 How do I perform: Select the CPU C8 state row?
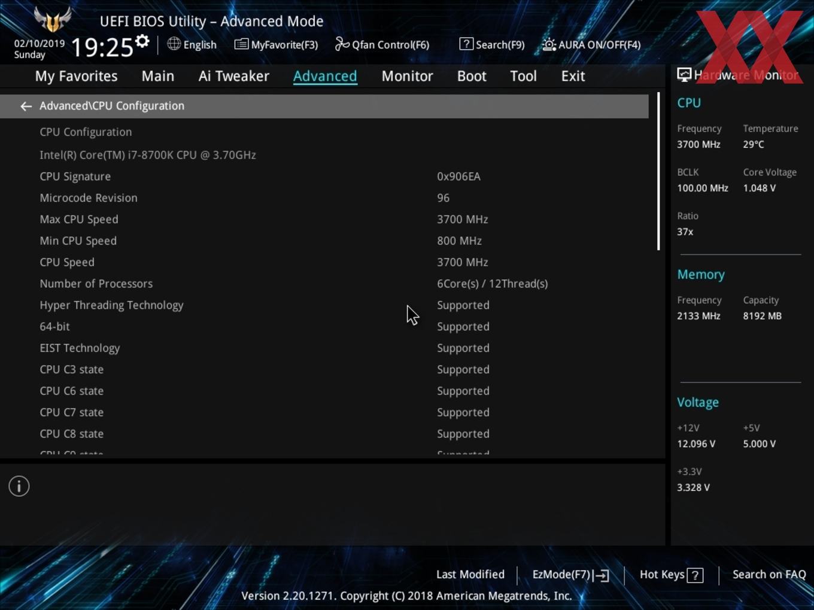pyautogui.click(x=324, y=435)
